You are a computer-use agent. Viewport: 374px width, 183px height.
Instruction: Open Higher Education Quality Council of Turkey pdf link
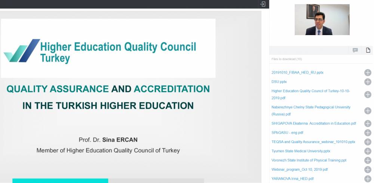point(311,94)
